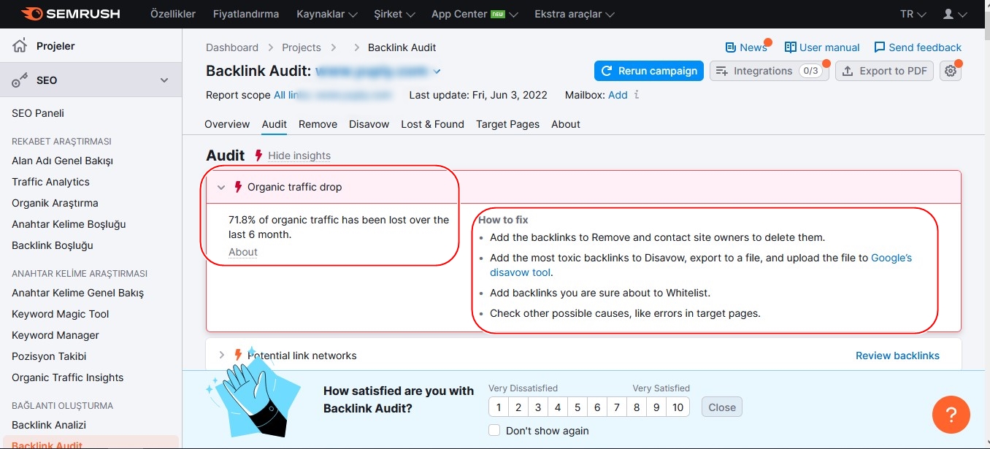Click the News megaphone icon
Image resolution: width=990 pixels, height=449 pixels.
(x=730, y=47)
